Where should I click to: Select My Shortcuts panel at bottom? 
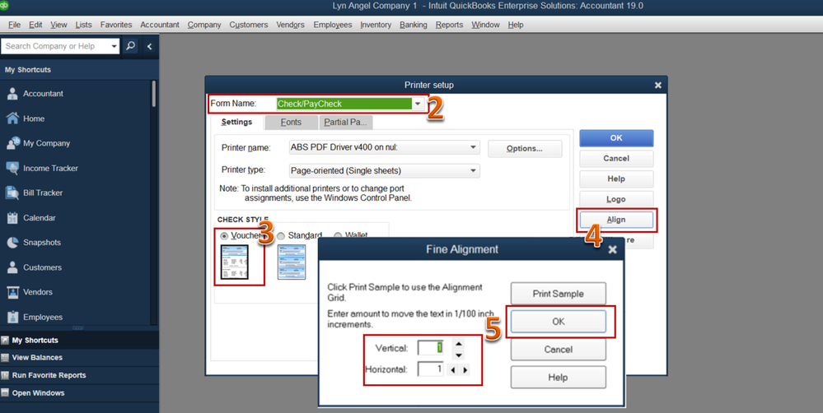pos(79,340)
